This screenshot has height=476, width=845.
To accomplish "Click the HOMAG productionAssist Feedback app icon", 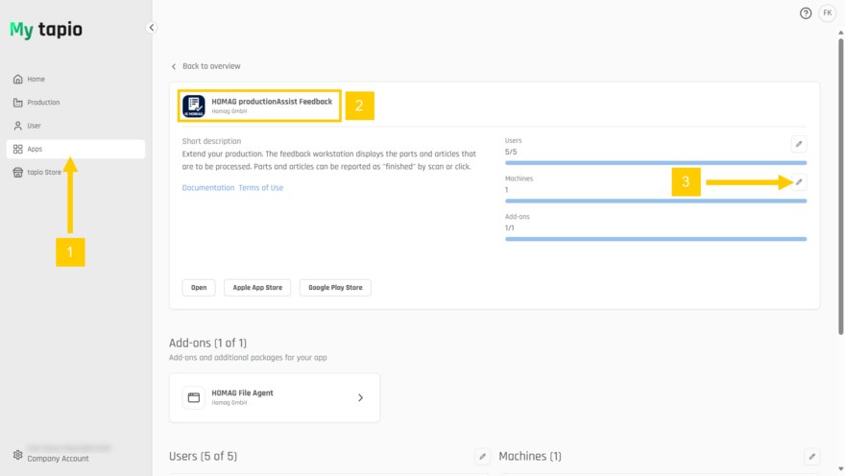I will coord(193,106).
